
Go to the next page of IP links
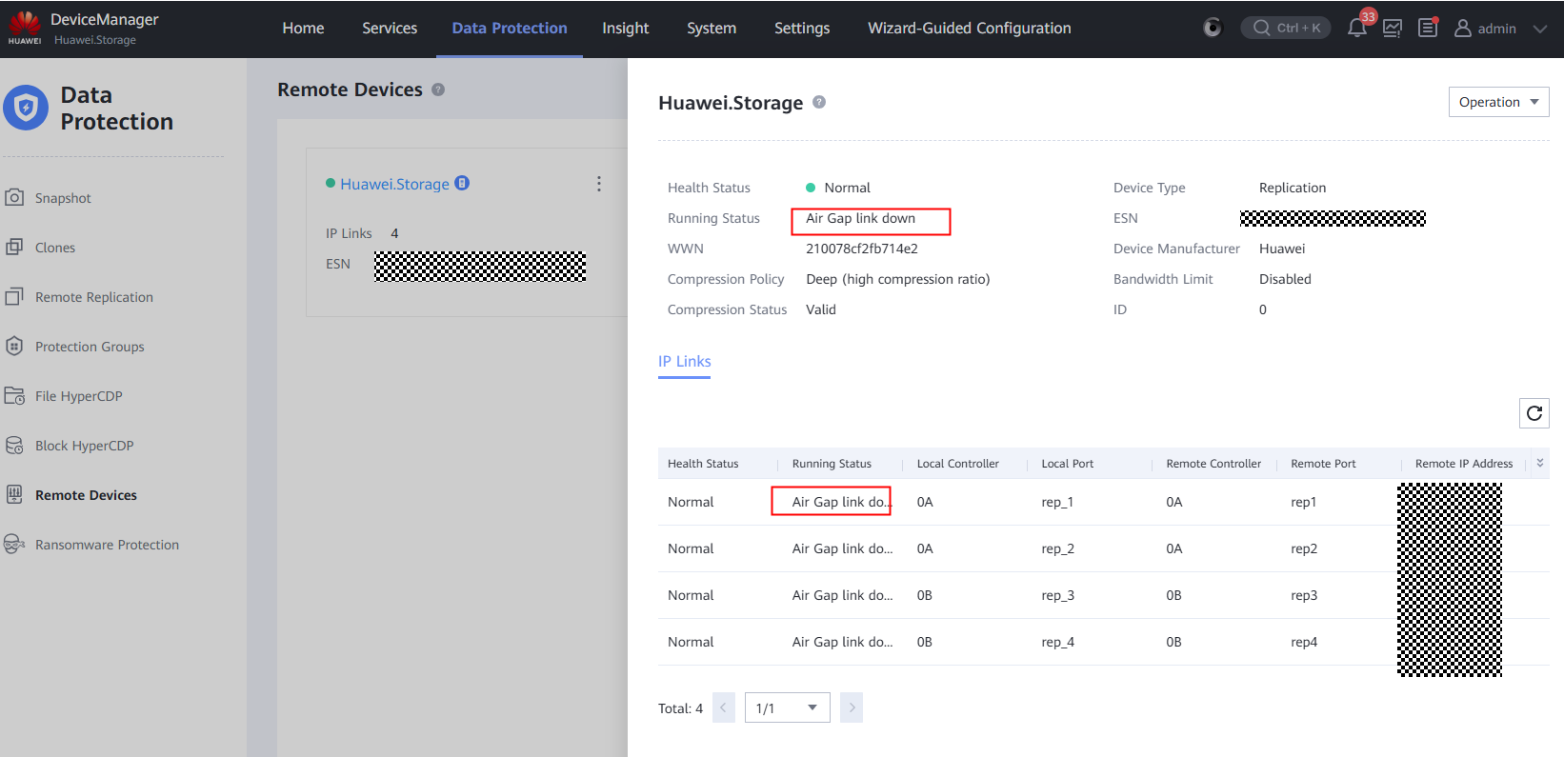852,707
